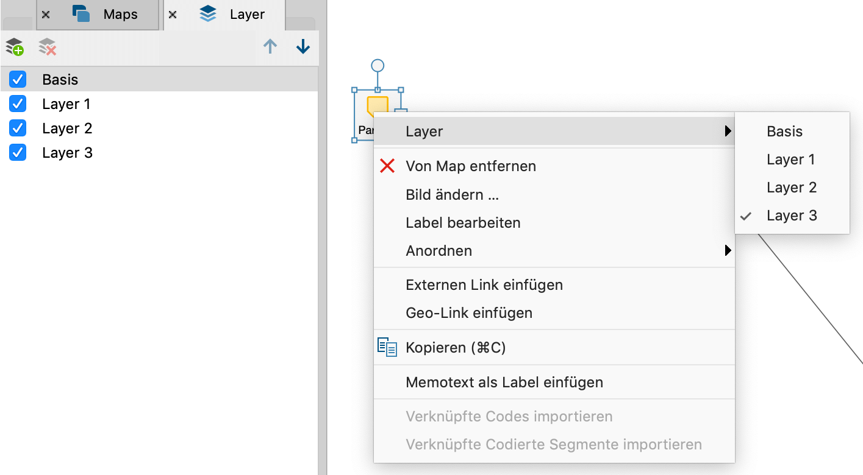Close the Layer tab using its x

tap(173, 15)
